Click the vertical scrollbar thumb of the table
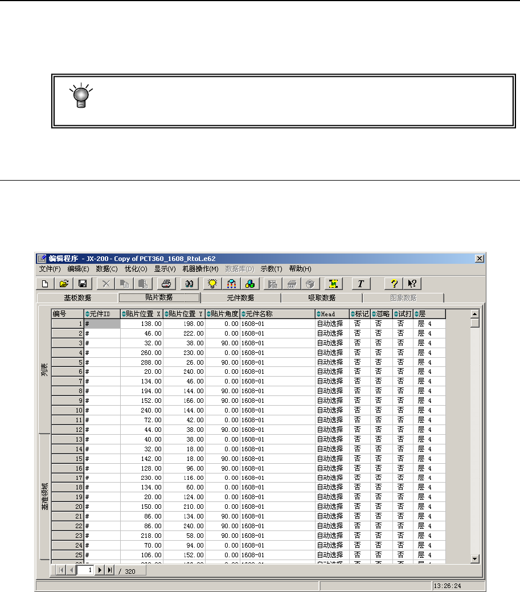Screen dimensions: 520x592 click(x=474, y=323)
